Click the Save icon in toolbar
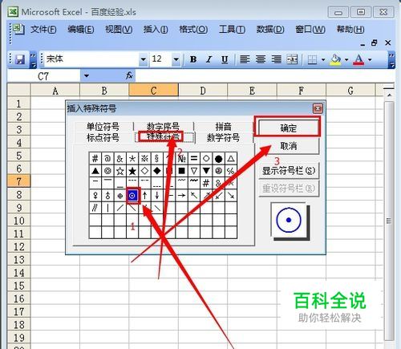 tap(20, 59)
